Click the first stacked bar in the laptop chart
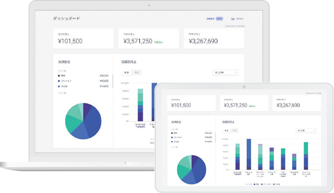The height and width of the screenshot is (193, 334). 140,105
